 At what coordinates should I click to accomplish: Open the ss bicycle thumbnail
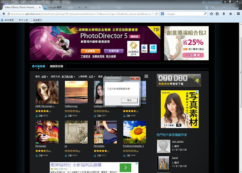pos(76,132)
